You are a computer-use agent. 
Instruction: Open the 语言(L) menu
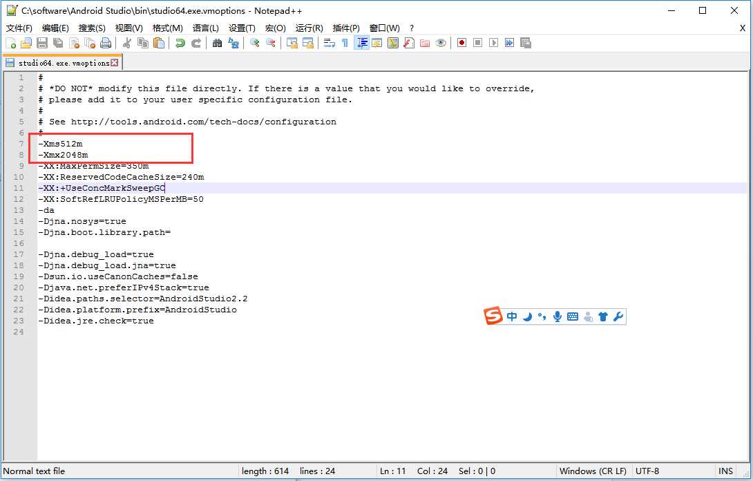206,28
